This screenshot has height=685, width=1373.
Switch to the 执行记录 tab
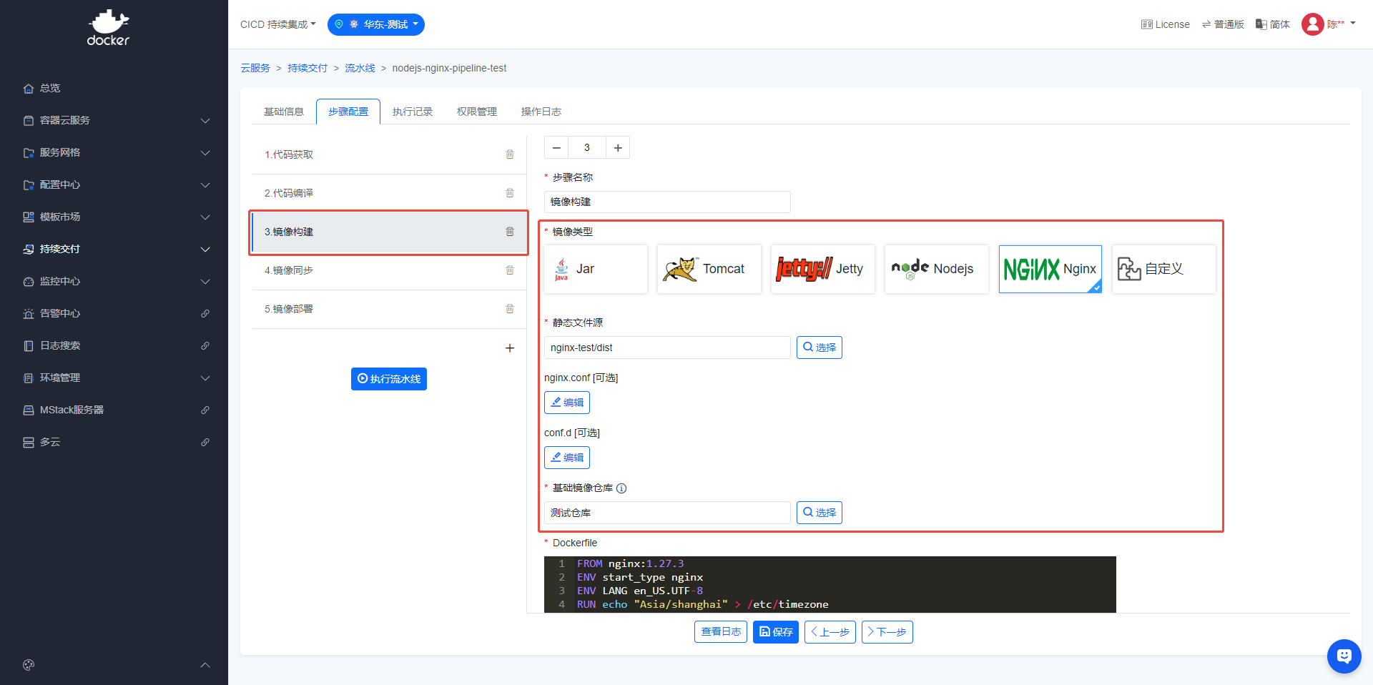tap(413, 112)
